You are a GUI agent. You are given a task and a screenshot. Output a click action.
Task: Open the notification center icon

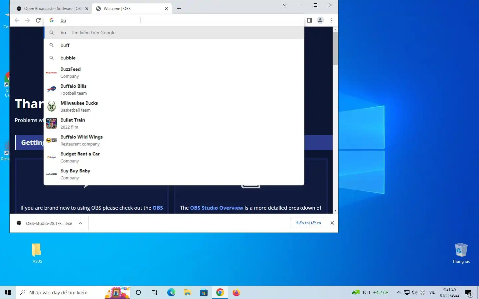[x=469, y=292]
